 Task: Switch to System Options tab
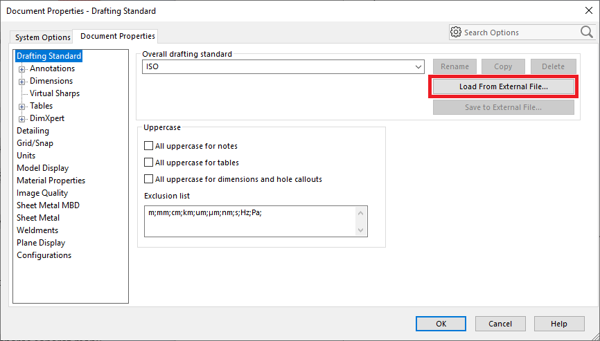pos(43,37)
